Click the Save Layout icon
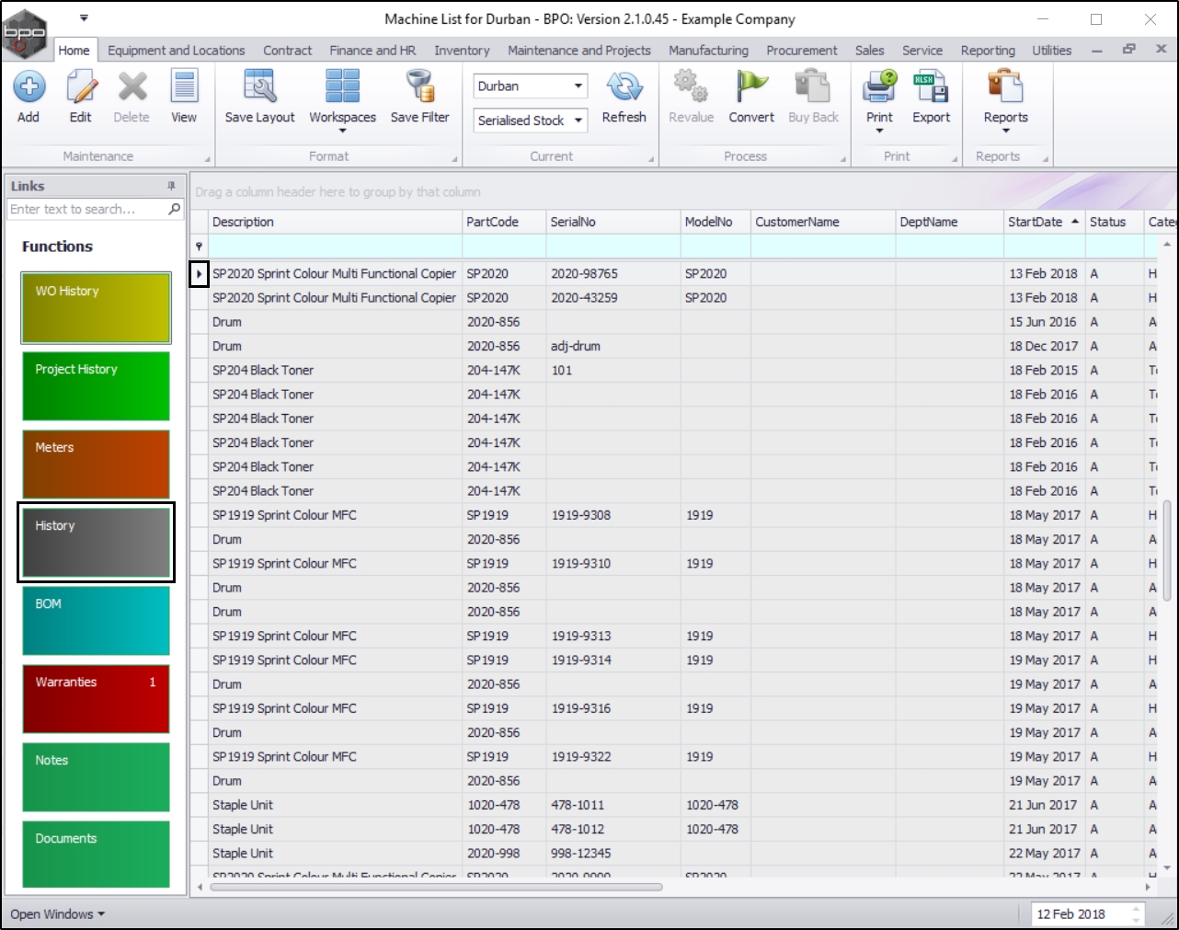Viewport: 1179px width, 930px height. click(x=259, y=88)
